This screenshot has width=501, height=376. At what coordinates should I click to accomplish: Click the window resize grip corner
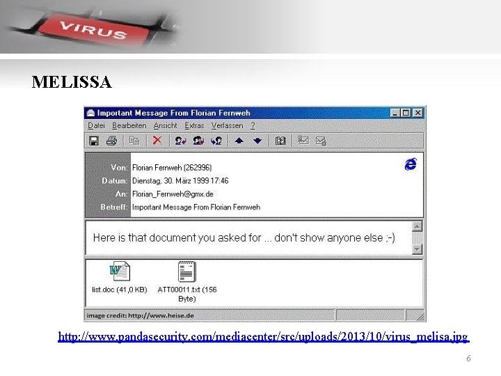tap(420, 316)
